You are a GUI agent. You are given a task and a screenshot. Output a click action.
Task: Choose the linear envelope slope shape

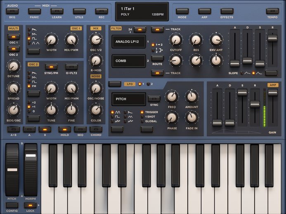coord(246,73)
